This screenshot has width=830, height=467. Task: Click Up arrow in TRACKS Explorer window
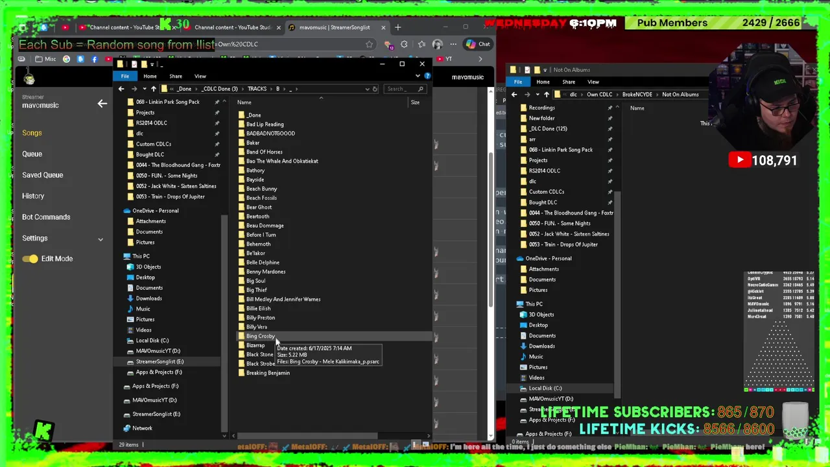pos(153,89)
